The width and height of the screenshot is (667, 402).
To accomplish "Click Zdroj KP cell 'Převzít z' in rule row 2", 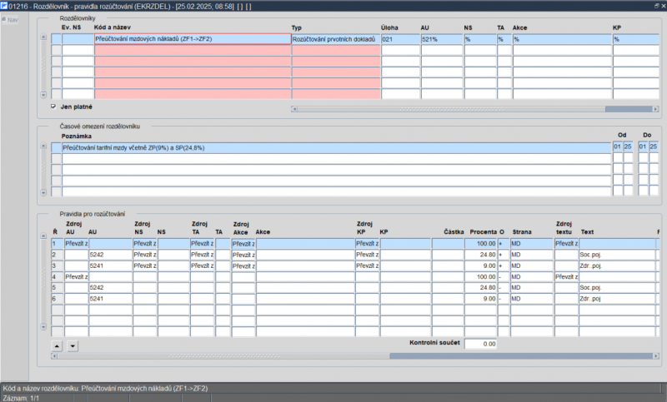I will coord(367,255).
